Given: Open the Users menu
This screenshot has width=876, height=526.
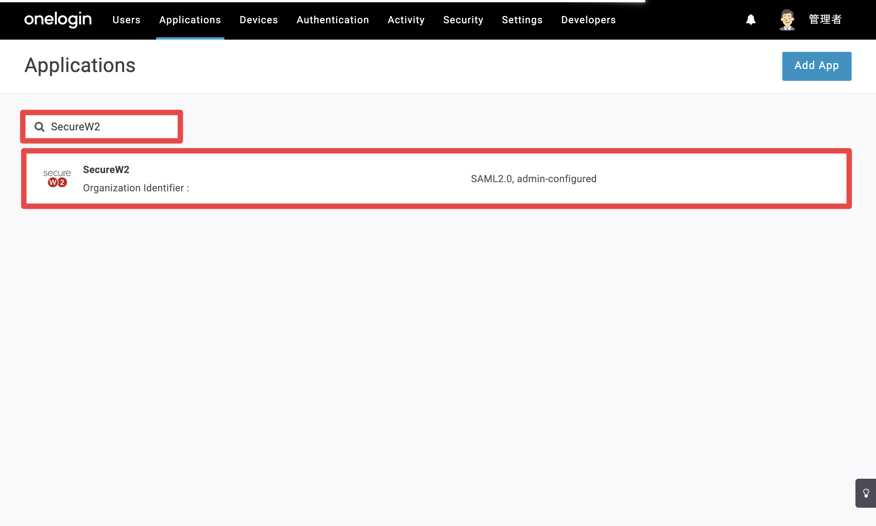Looking at the screenshot, I should (x=126, y=20).
